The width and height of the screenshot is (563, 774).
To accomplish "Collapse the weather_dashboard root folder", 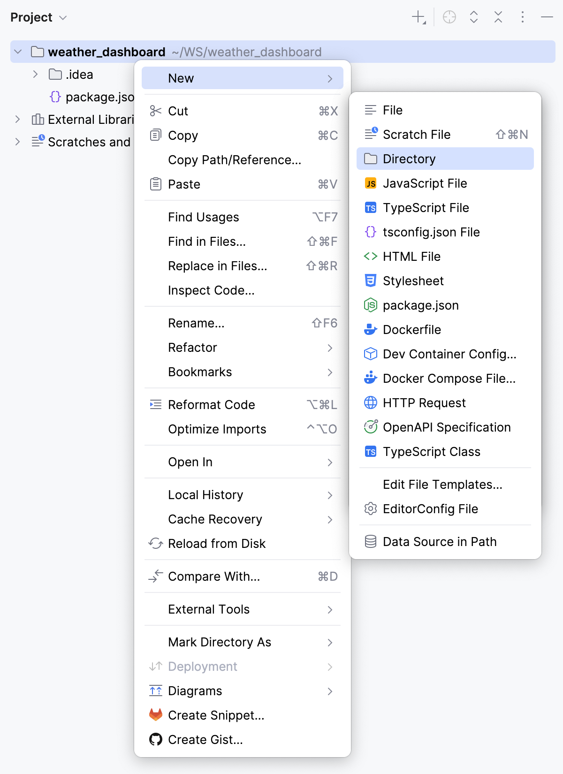I will pos(18,52).
